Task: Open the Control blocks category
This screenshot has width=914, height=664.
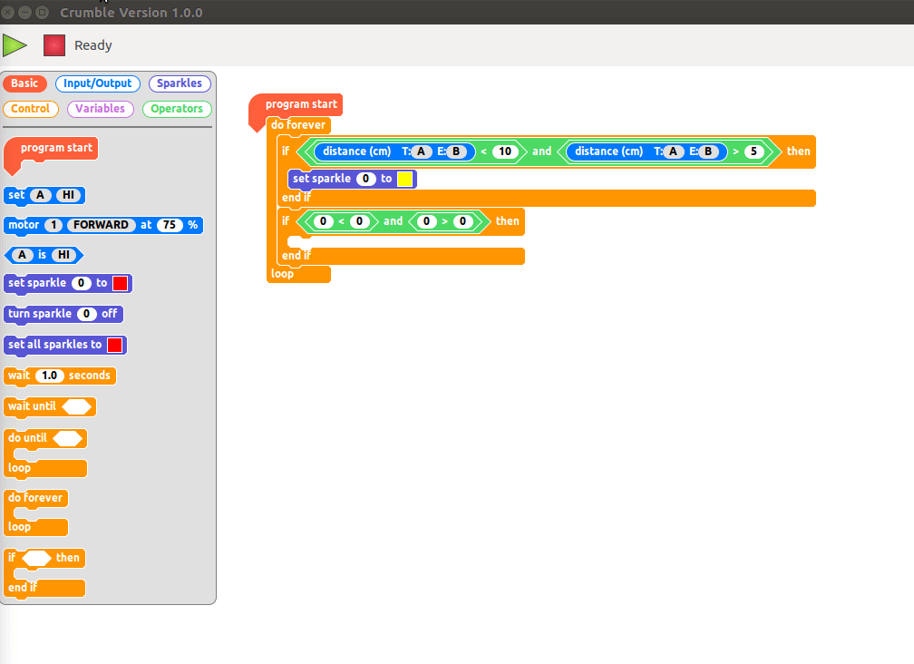Action: click(30, 109)
